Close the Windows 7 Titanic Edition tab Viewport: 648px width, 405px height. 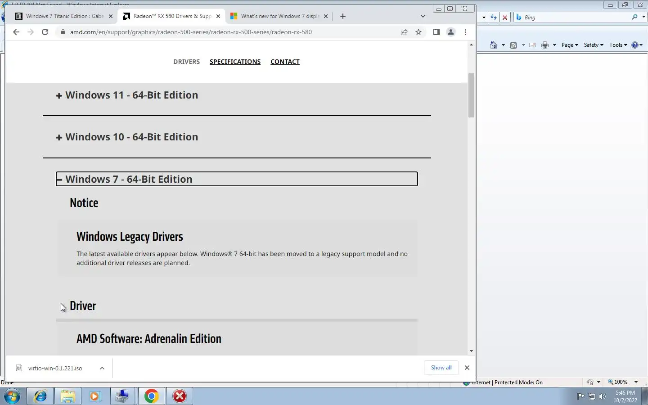pyautogui.click(x=111, y=16)
